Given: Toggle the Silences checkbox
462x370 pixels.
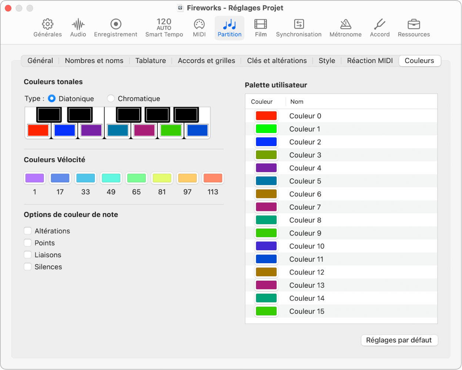Looking at the screenshot, I should (x=28, y=267).
